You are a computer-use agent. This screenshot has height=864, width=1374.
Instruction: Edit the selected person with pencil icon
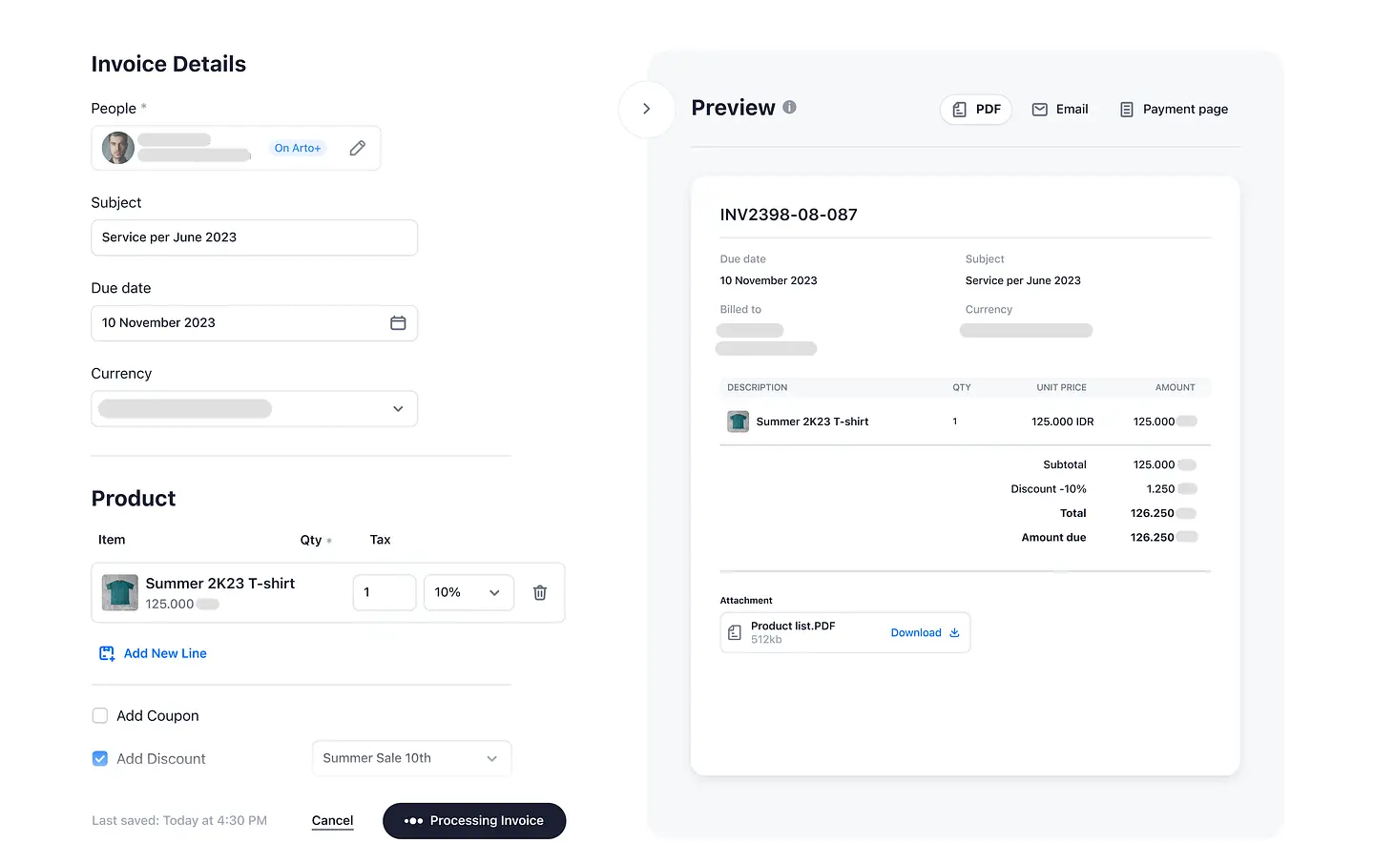[357, 148]
